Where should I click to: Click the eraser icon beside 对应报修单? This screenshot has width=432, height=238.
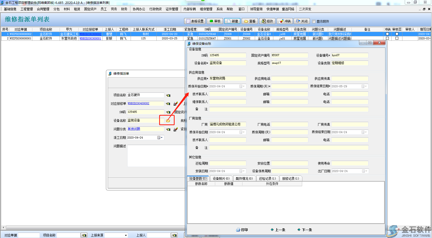pos(176,104)
